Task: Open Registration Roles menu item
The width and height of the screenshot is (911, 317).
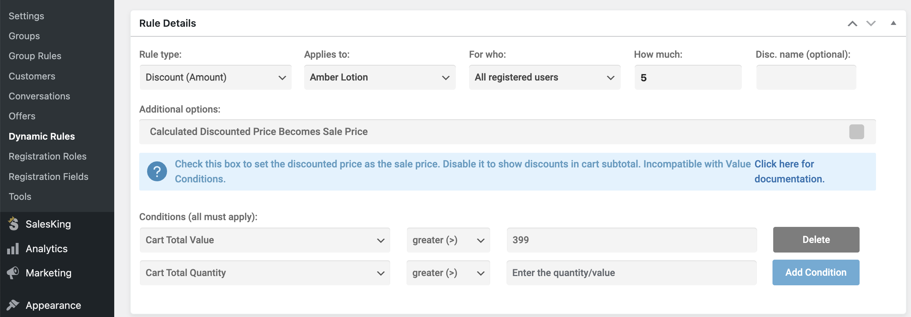Action: 47,156
